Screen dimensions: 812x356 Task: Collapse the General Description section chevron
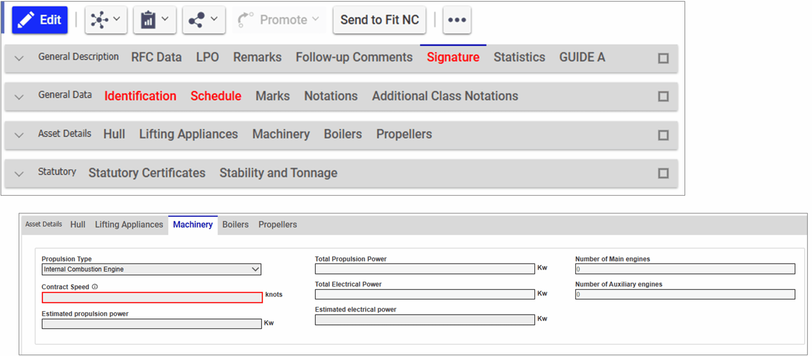click(x=19, y=58)
